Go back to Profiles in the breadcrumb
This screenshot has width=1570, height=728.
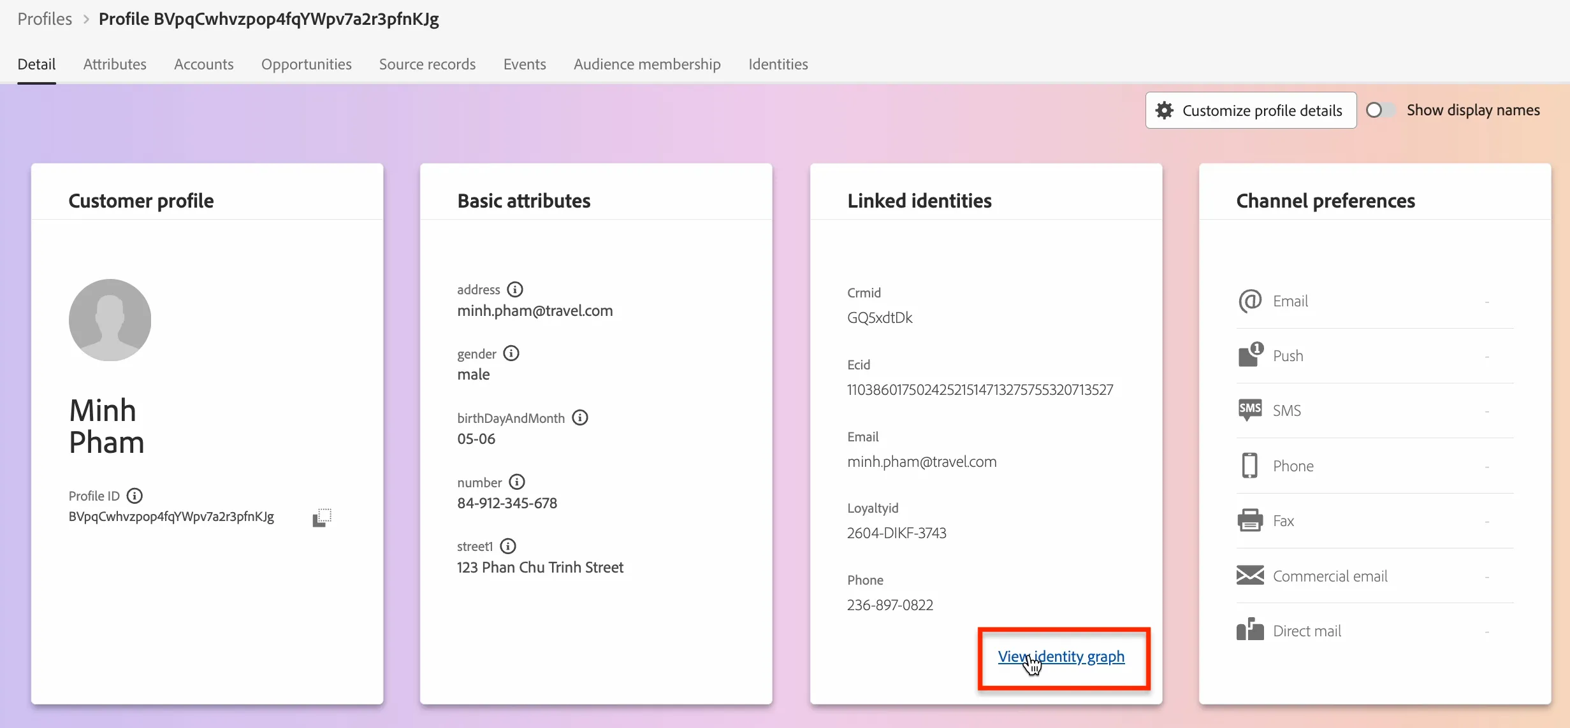coord(45,19)
